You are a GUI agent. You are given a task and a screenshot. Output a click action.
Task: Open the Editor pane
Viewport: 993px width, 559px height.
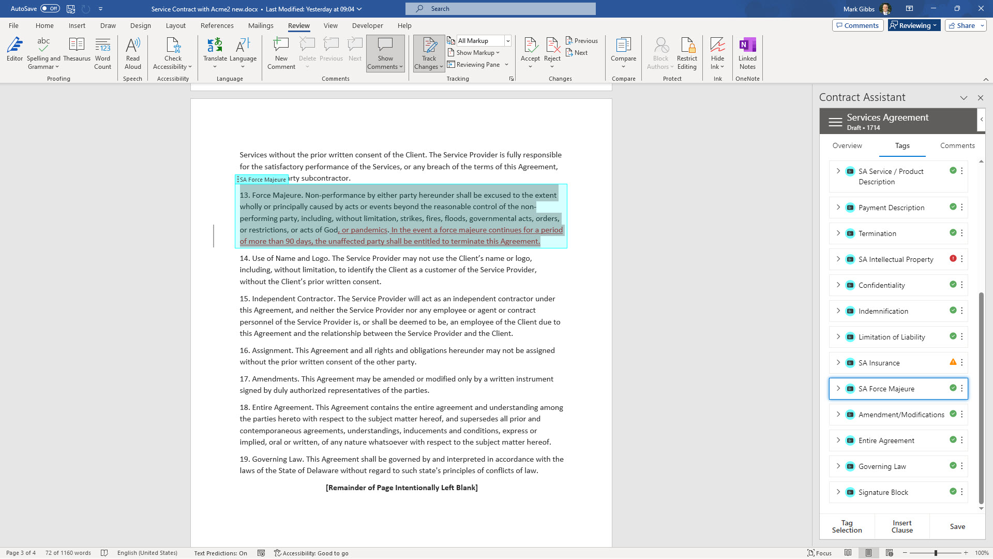coord(14,52)
